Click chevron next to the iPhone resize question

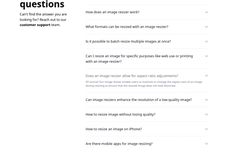207,129
